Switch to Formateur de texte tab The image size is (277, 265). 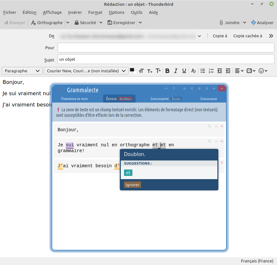74,99
